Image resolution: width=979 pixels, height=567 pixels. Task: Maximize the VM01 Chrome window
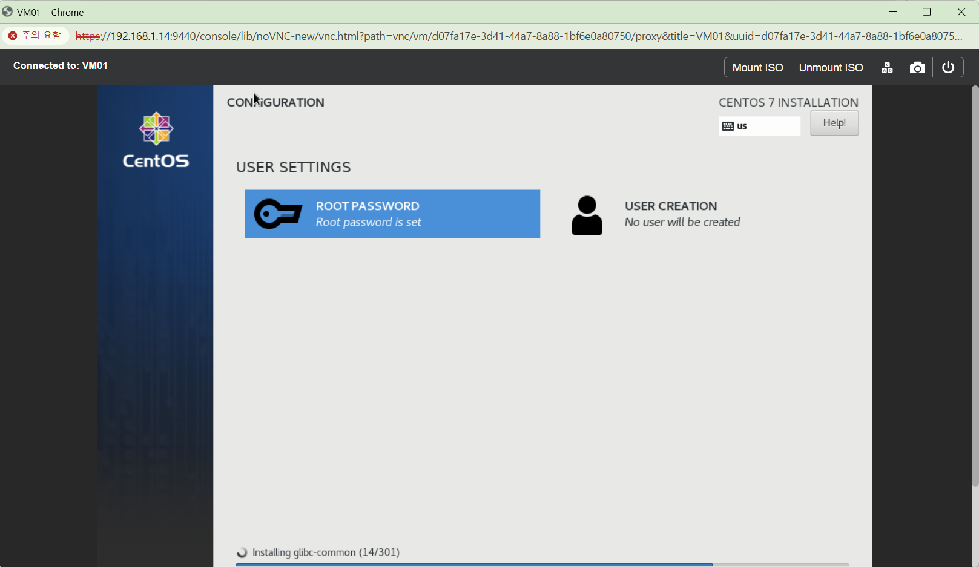[926, 12]
